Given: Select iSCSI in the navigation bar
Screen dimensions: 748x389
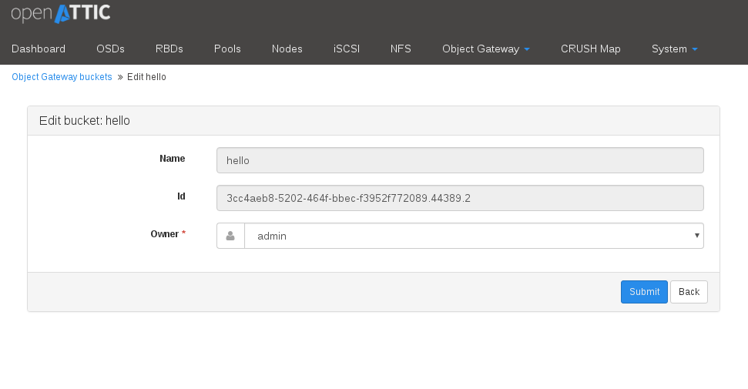Looking at the screenshot, I should point(347,49).
